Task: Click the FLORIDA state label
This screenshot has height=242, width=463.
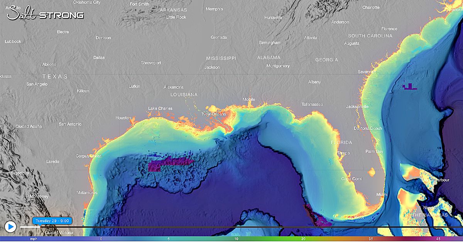Action: tap(341, 143)
